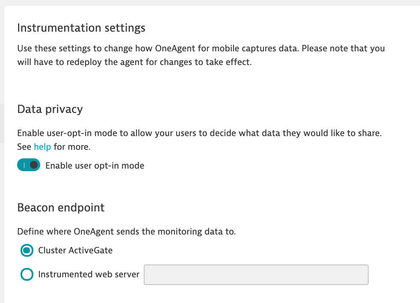The height and width of the screenshot is (303, 420).
Task: Click the 'Instrumented web server' label text
Action: [x=89, y=274]
